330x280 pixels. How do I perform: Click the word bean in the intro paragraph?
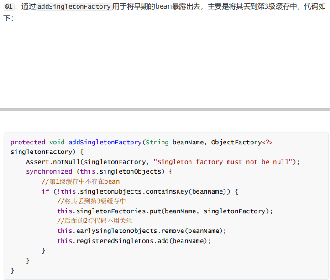(162, 7)
